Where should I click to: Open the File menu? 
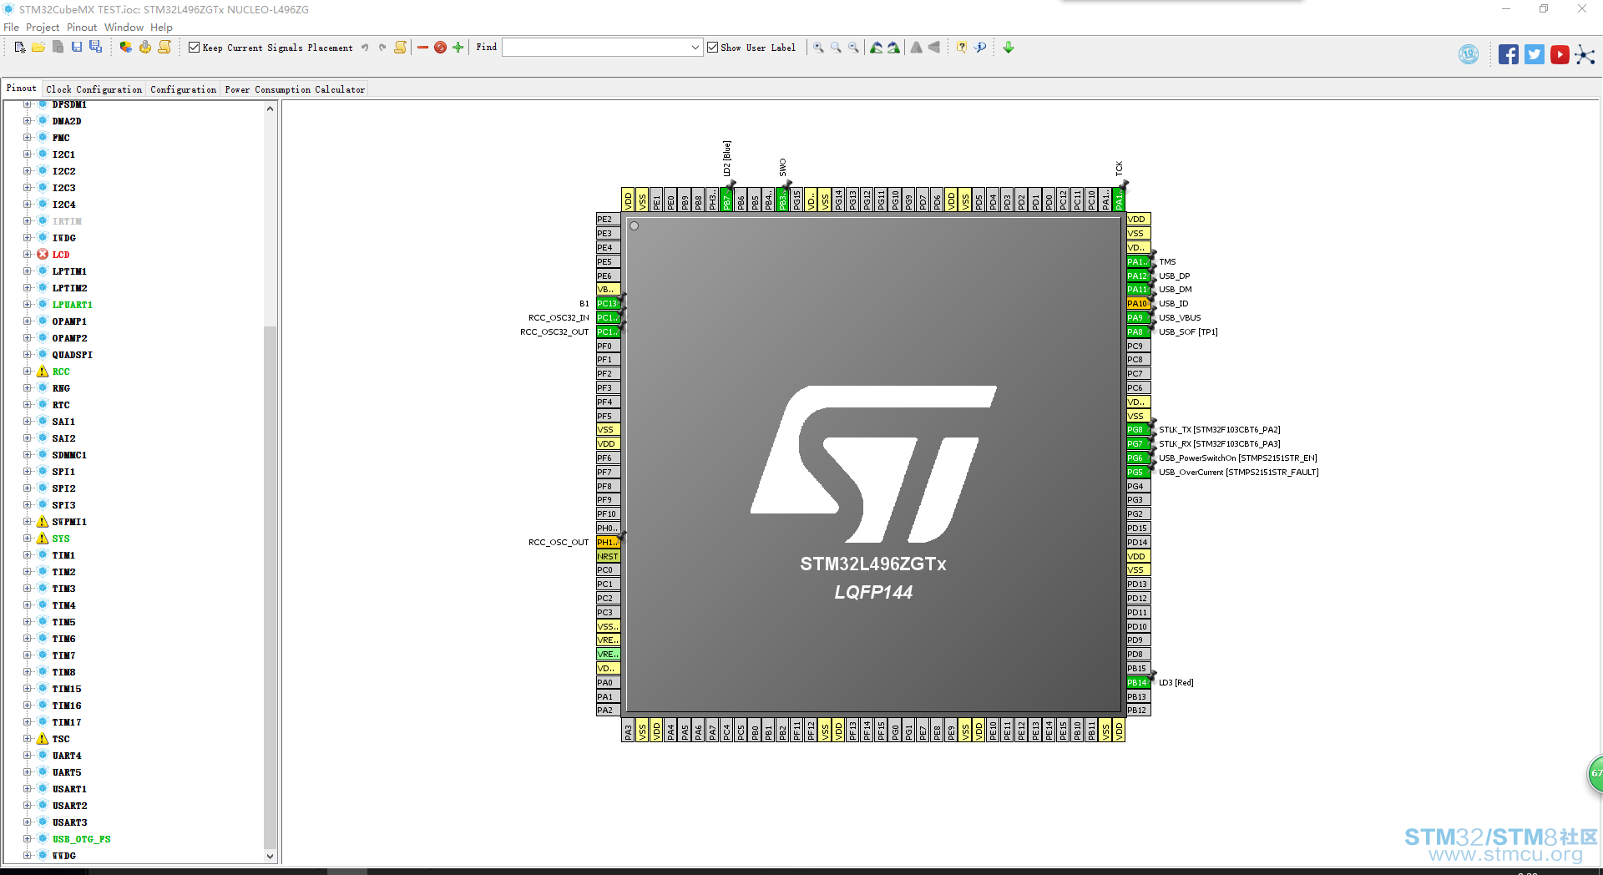[11, 28]
